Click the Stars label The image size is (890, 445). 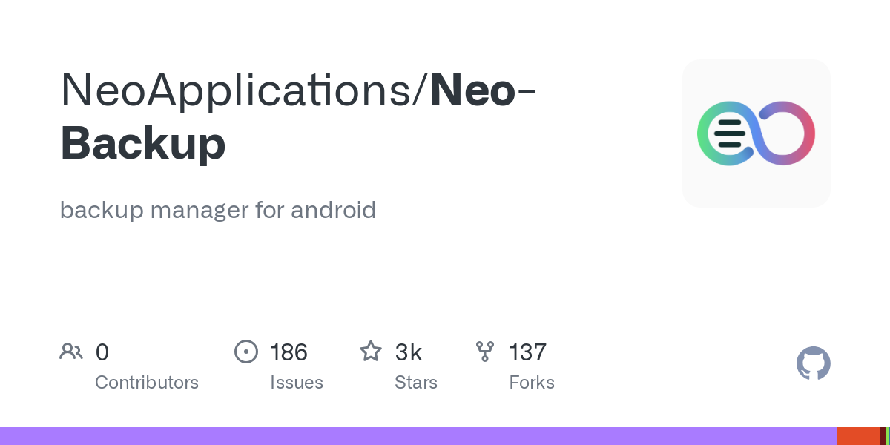(x=416, y=383)
